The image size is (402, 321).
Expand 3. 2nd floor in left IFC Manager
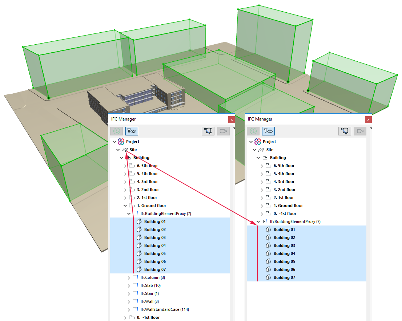point(125,190)
